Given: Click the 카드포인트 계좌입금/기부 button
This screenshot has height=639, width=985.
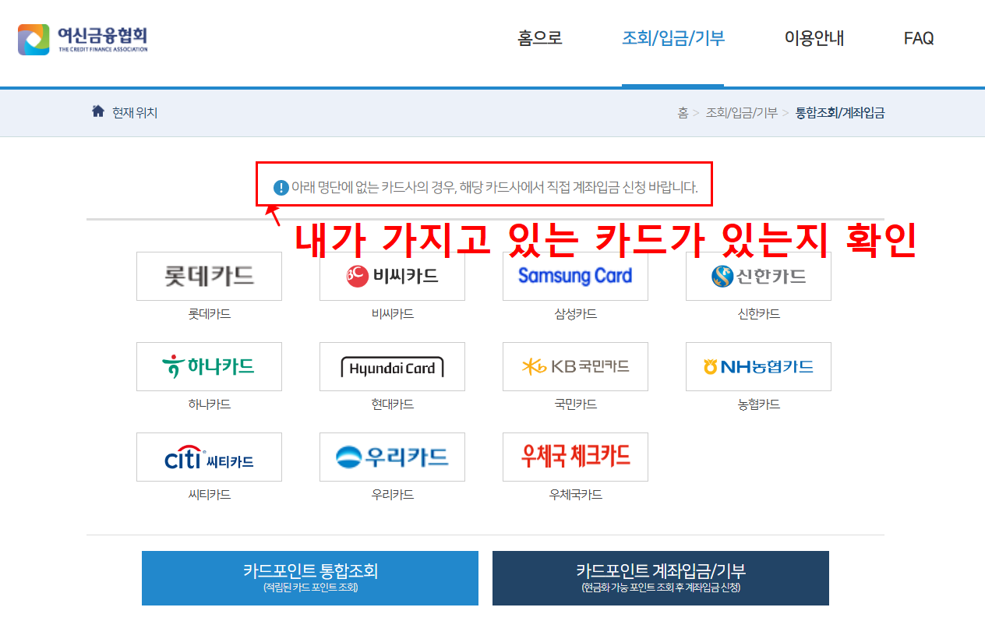Looking at the screenshot, I should pos(661,578).
